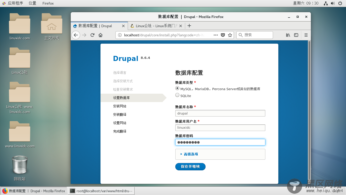Show site information icon in address bar
The width and height of the screenshot is (346, 195).
point(120,35)
